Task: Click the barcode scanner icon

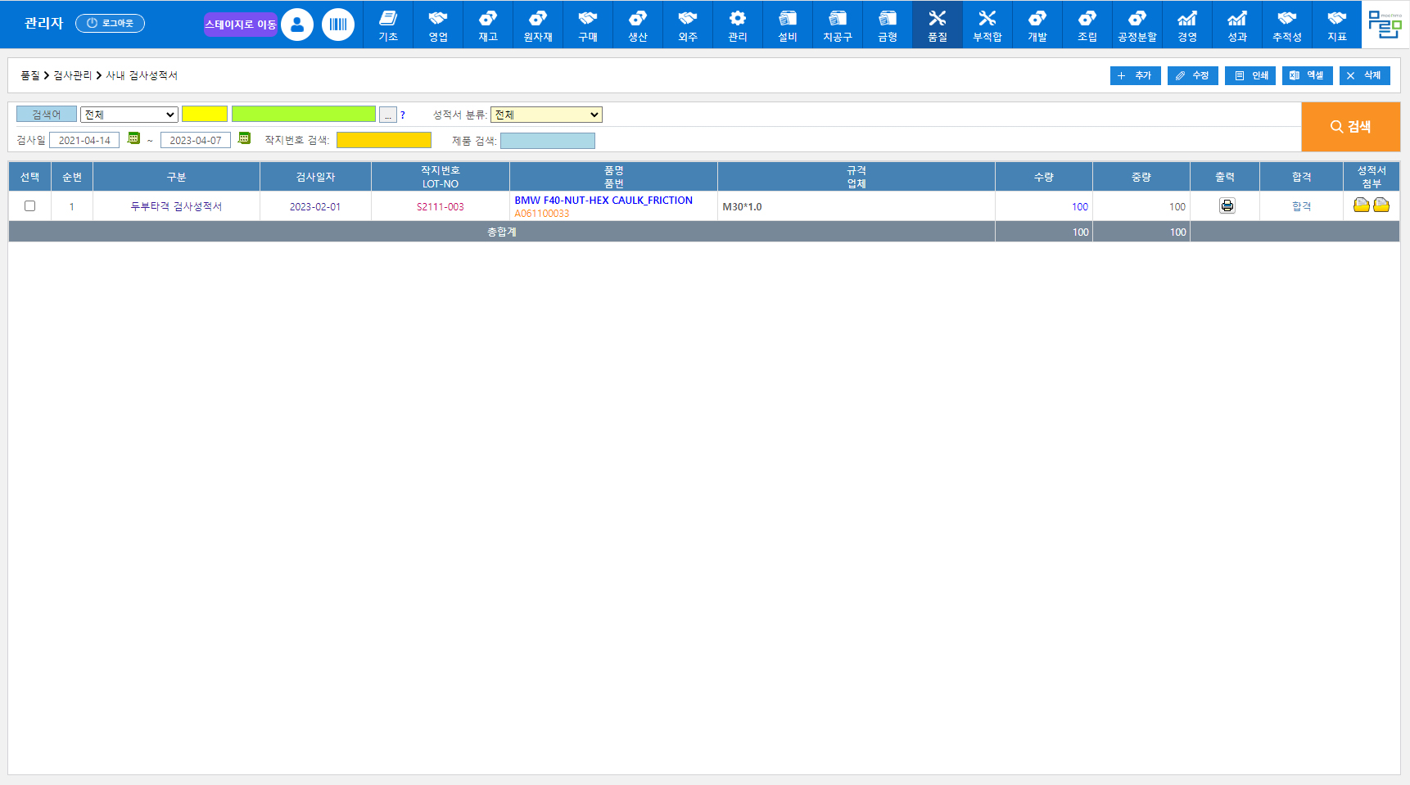Action: 338,25
